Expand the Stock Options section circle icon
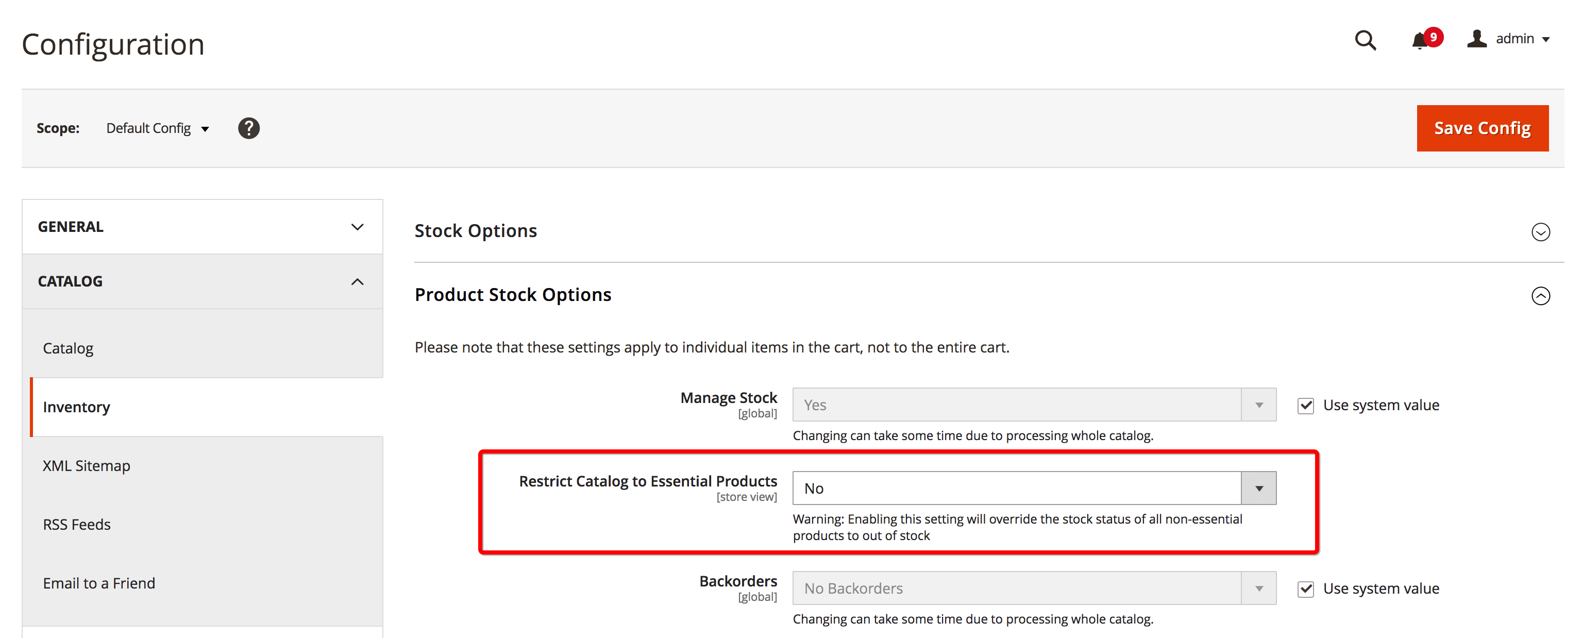 (x=1540, y=232)
